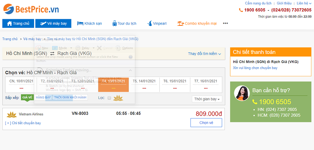
Task: Click phone icon in support box
Action: click(x=255, y=102)
